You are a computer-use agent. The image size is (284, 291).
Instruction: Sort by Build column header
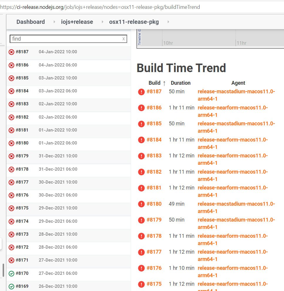(x=154, y=83)
